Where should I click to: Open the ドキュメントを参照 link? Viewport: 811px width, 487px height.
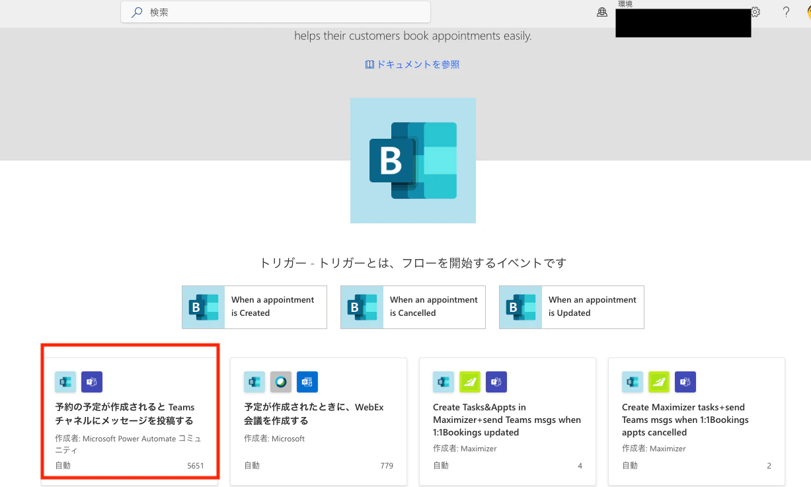click(x=412, y=64)
